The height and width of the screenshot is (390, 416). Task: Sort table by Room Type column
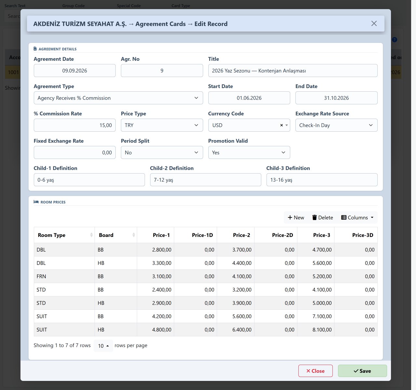click(64, 235)
